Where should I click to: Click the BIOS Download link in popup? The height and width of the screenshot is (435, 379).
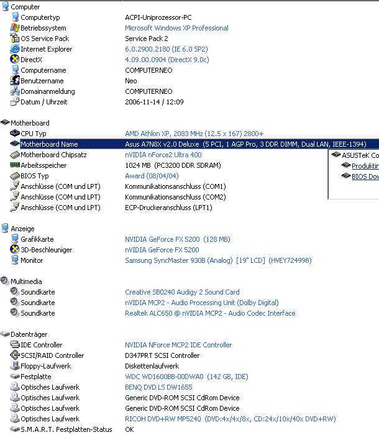coord(365,176)
